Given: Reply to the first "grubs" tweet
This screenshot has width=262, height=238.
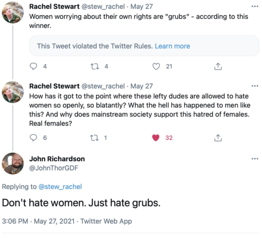Looking at the screenshot, I should coord(34,66).
